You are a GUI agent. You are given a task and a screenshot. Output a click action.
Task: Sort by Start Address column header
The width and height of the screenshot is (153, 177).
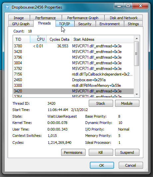102,39
